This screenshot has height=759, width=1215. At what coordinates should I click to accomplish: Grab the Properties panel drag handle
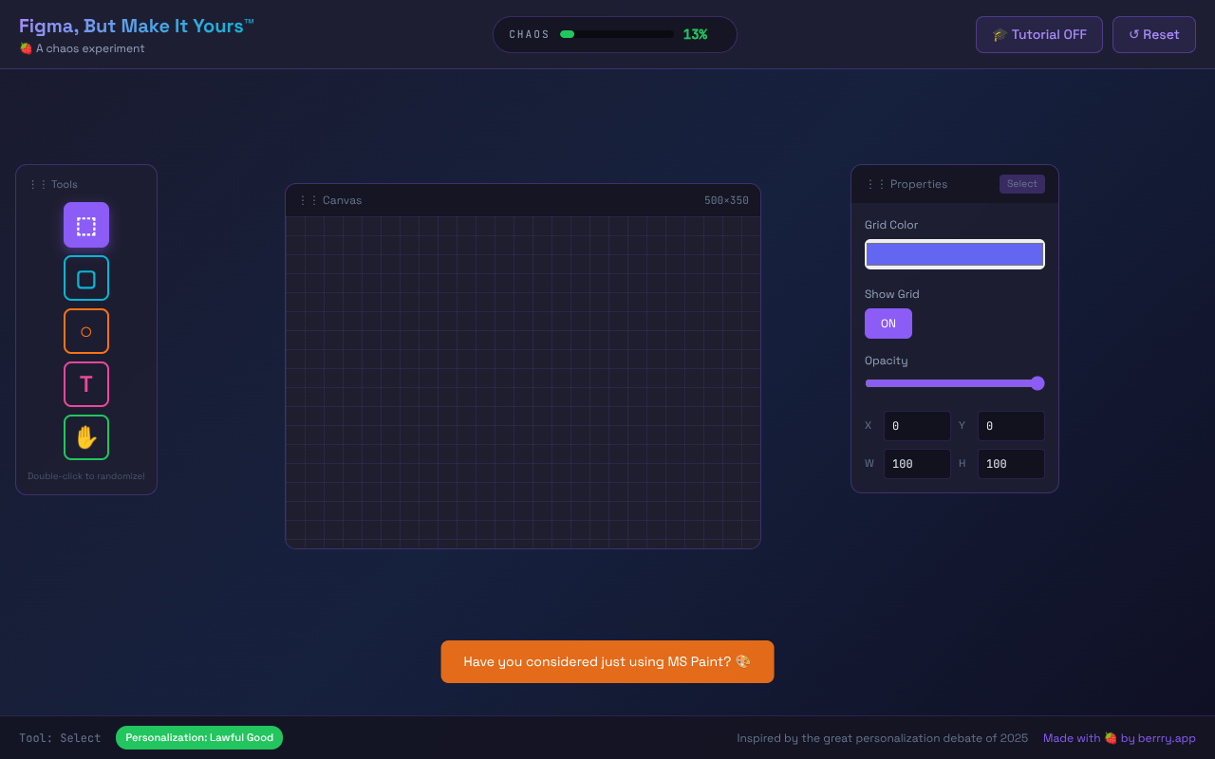coord(875,184)
